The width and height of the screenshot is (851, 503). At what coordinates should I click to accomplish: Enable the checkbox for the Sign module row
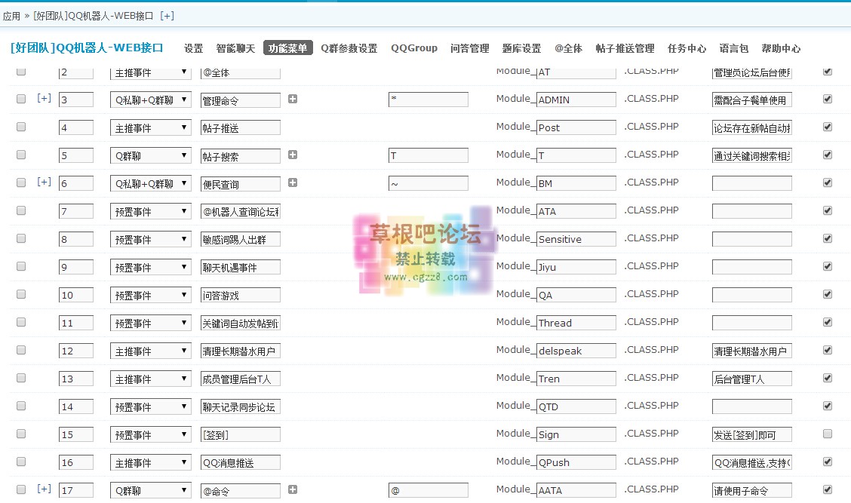(828, 434)
